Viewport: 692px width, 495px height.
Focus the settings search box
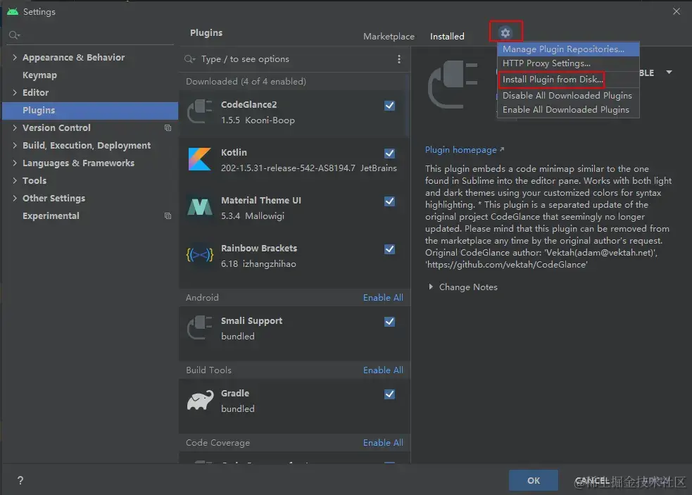coord(91,35)
